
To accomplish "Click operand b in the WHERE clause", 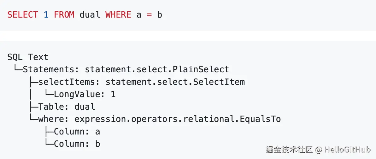I will 160,15.
